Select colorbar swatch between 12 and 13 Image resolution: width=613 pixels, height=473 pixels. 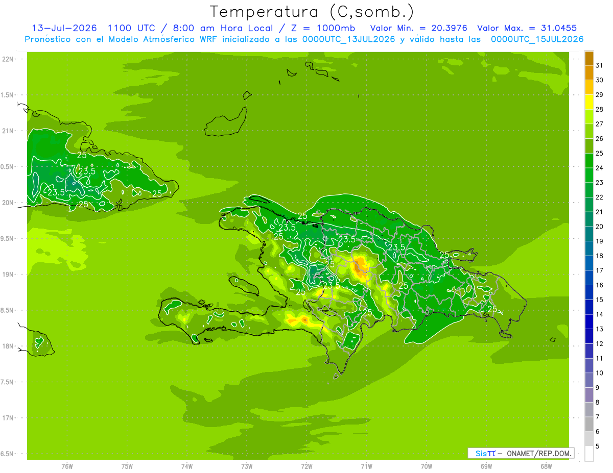(589, 336)
